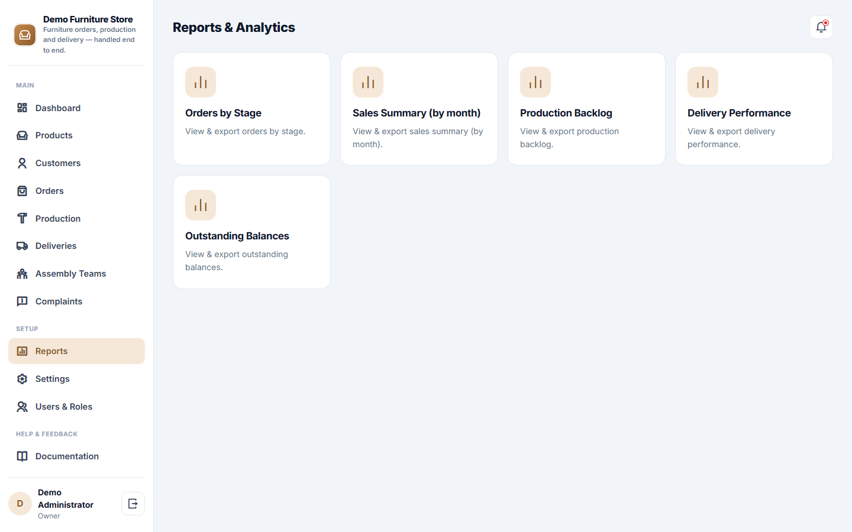Click the Demo Administrator user name
Screen dimensions: 852x532
point(66,498)
